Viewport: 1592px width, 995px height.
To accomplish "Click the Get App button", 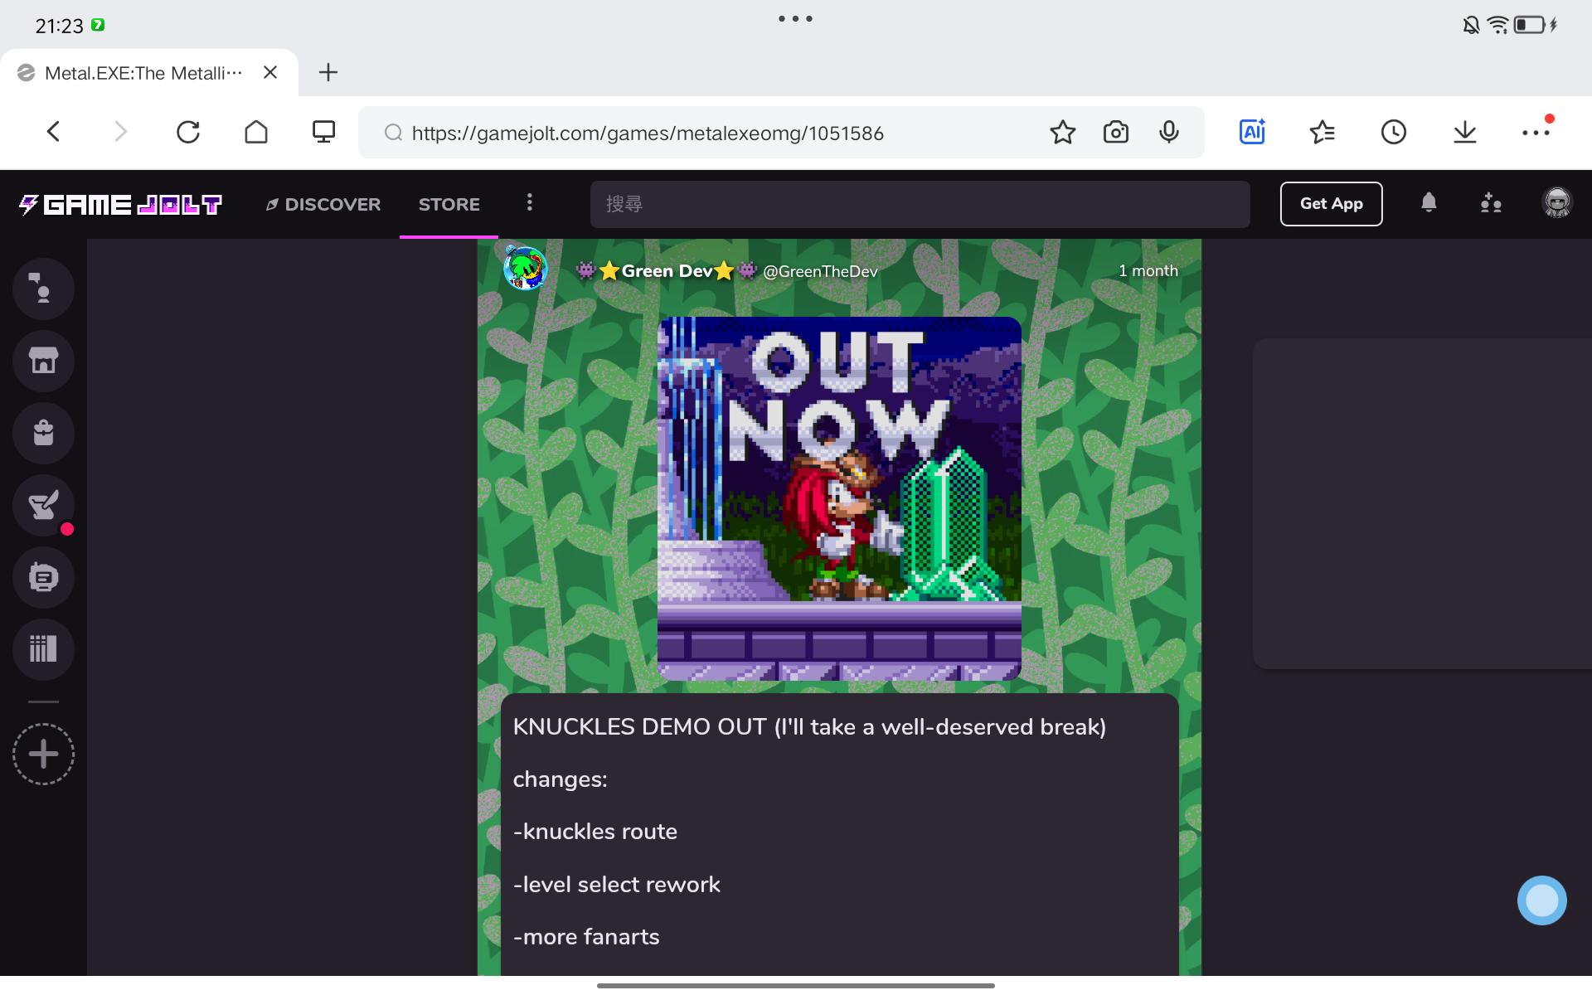I will tap(1331, 204).
